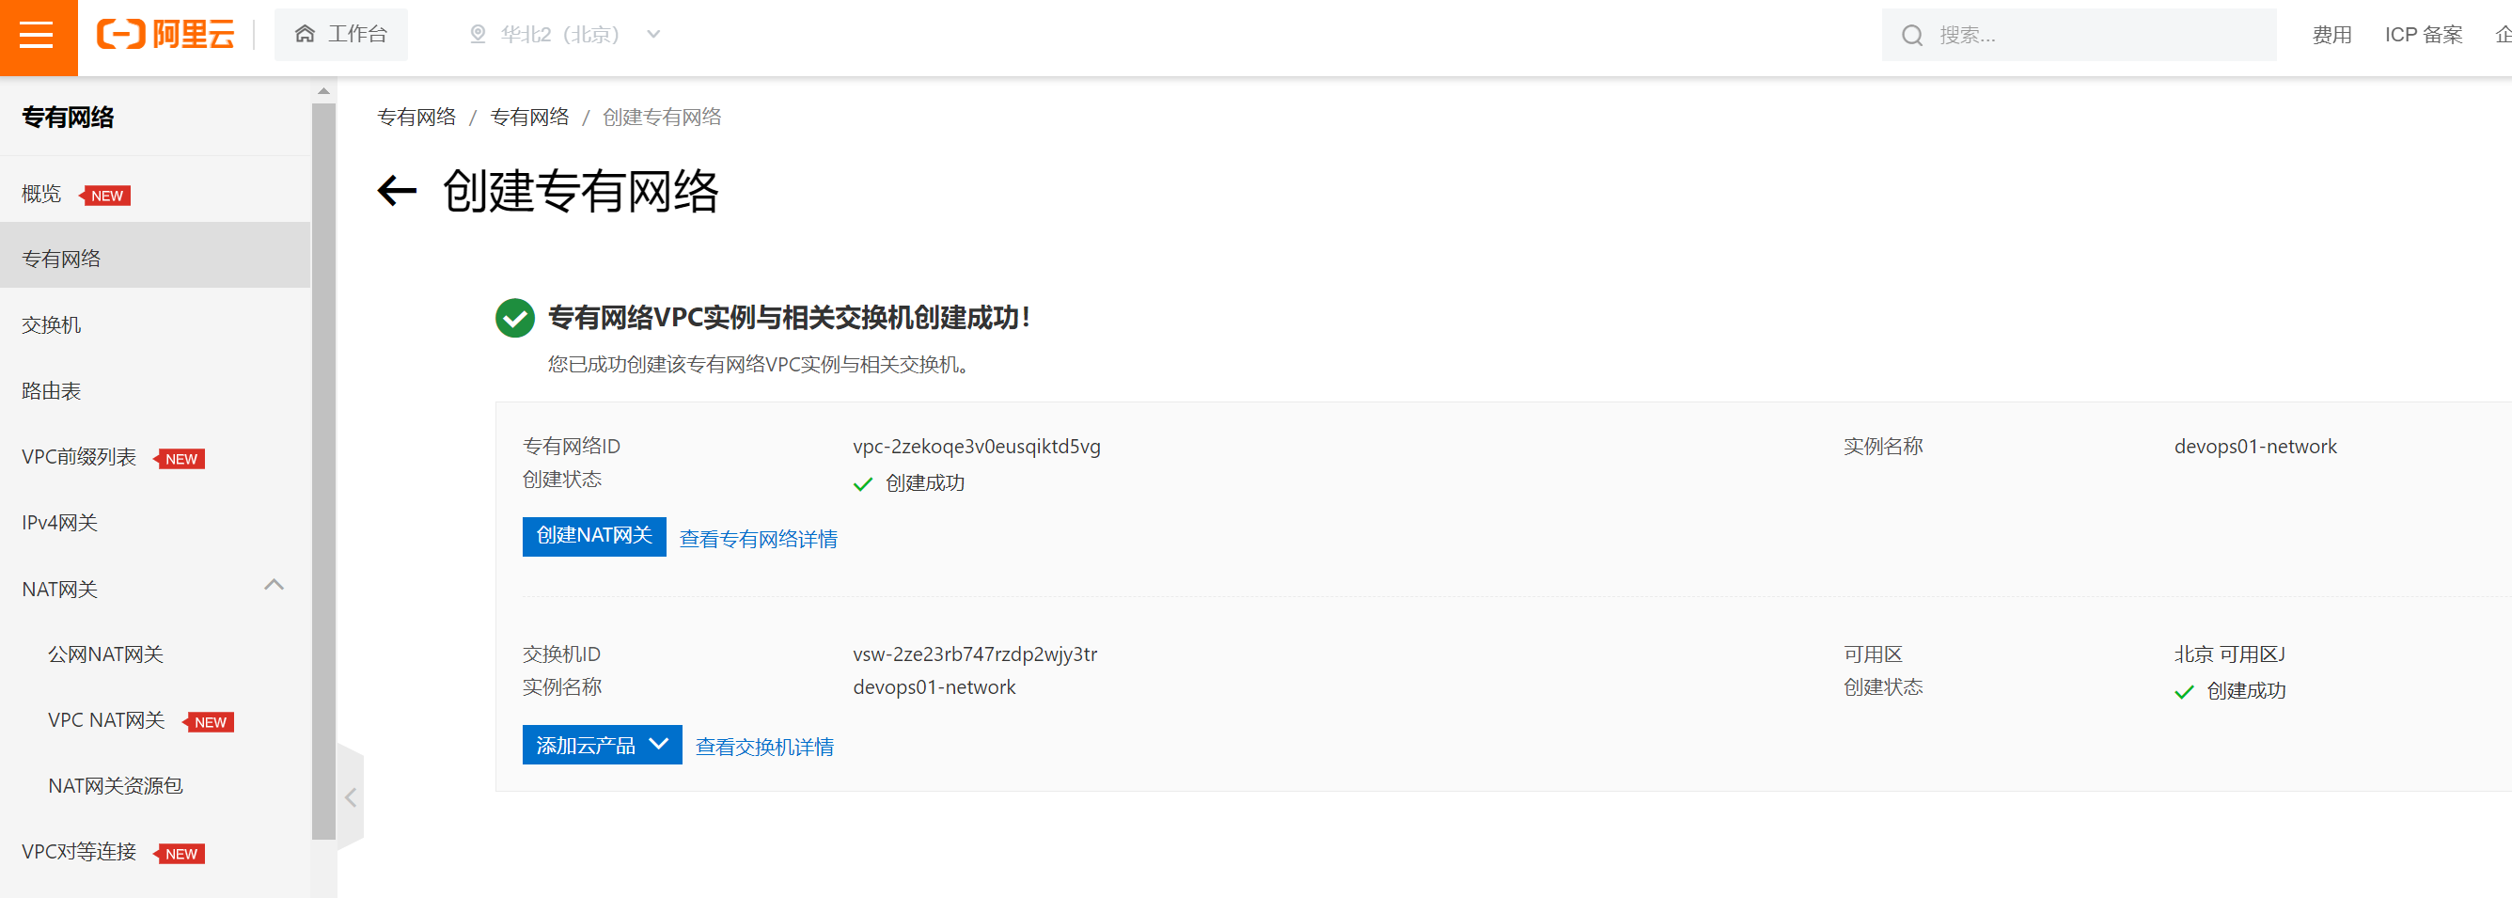Screen dimensions: 2512x898
Task: Select 交换机 in the sidebar
Action: [52, 324]
